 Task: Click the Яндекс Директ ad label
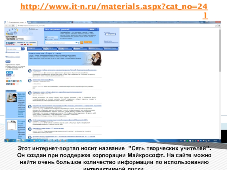pos(11,91)
